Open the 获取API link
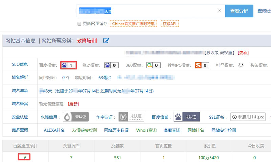This screenshot has height=162, width=271. [170, 24]
